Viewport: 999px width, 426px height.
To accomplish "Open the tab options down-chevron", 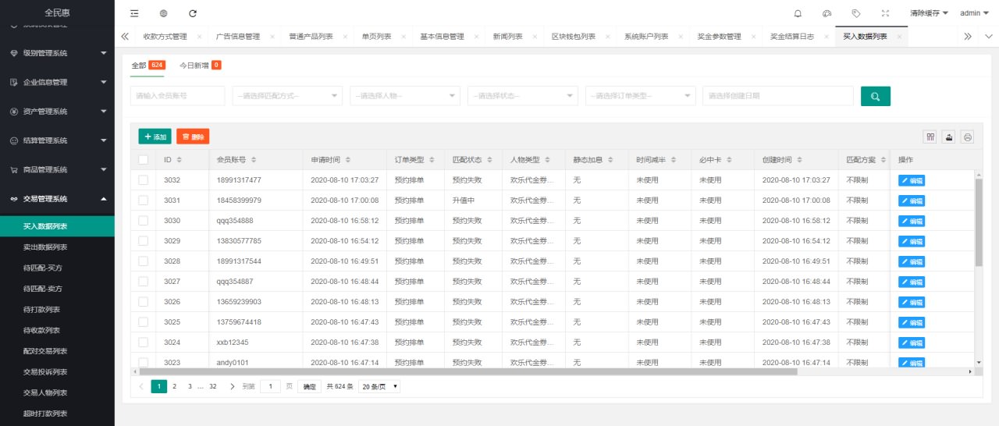I will point(988,37).
